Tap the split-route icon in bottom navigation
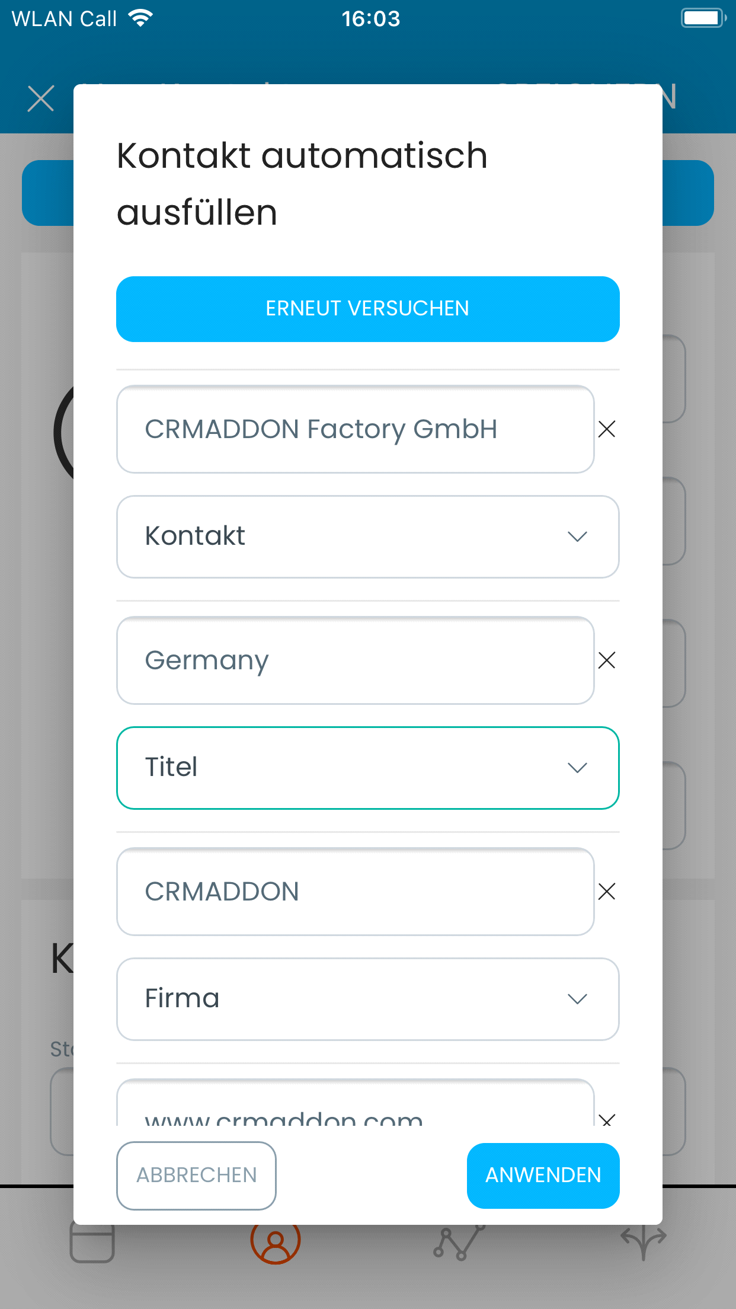Viewport: 736px width, 1309px height. pos(644,1243)
